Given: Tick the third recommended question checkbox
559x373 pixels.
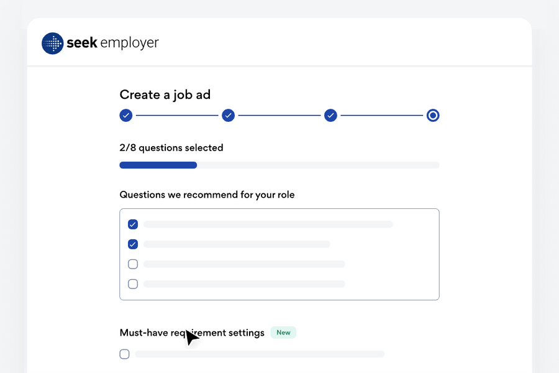Looking at the screenshot, I should pos(133,264).
